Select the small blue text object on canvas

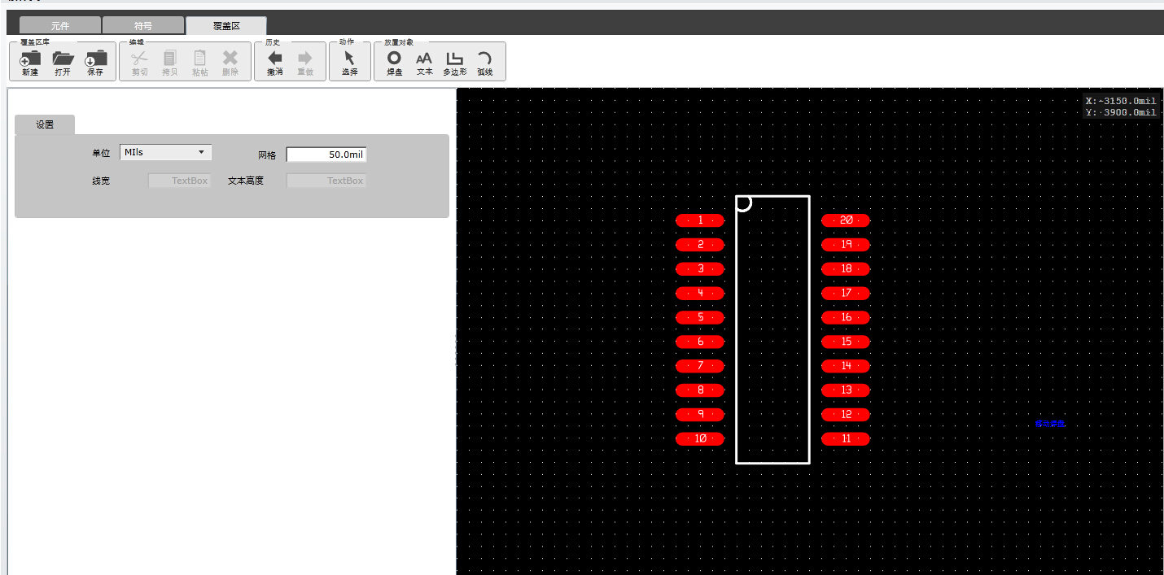pyautogui.click(x=1050, y=424)
